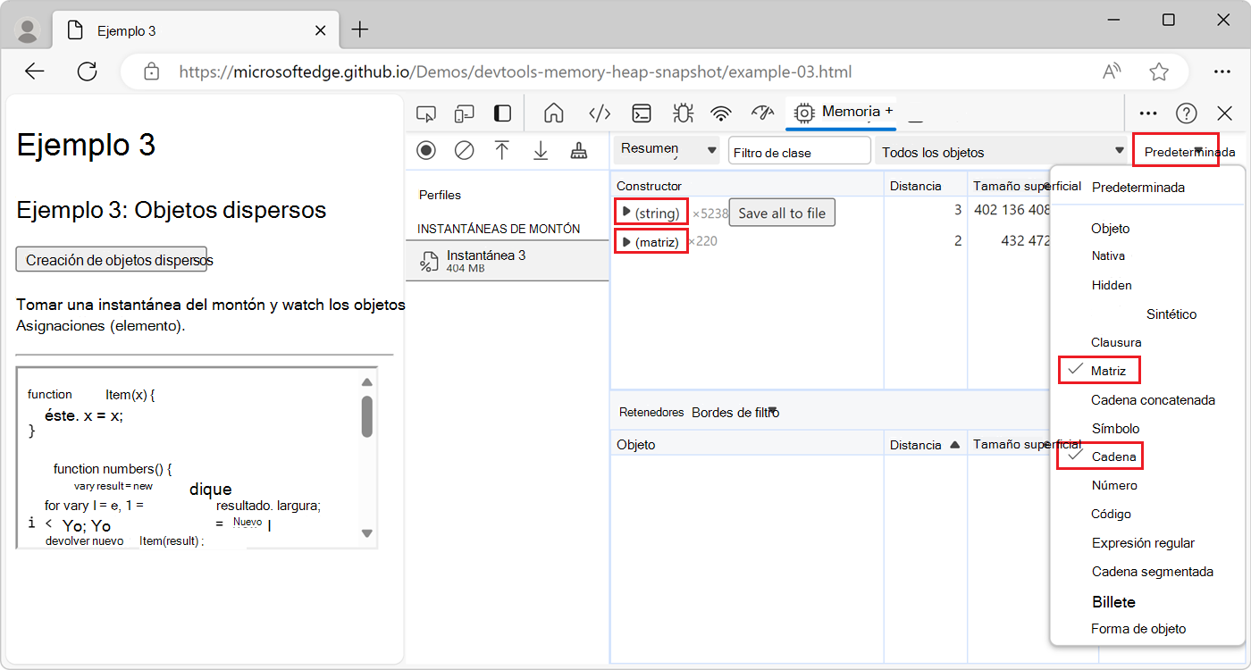
Task: Click the collect garbage broom icon
Action: (x=579, y=151)
